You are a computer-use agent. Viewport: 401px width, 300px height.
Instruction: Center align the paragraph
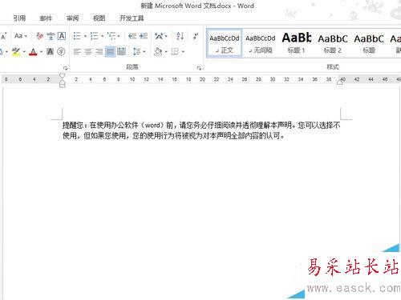88,51
